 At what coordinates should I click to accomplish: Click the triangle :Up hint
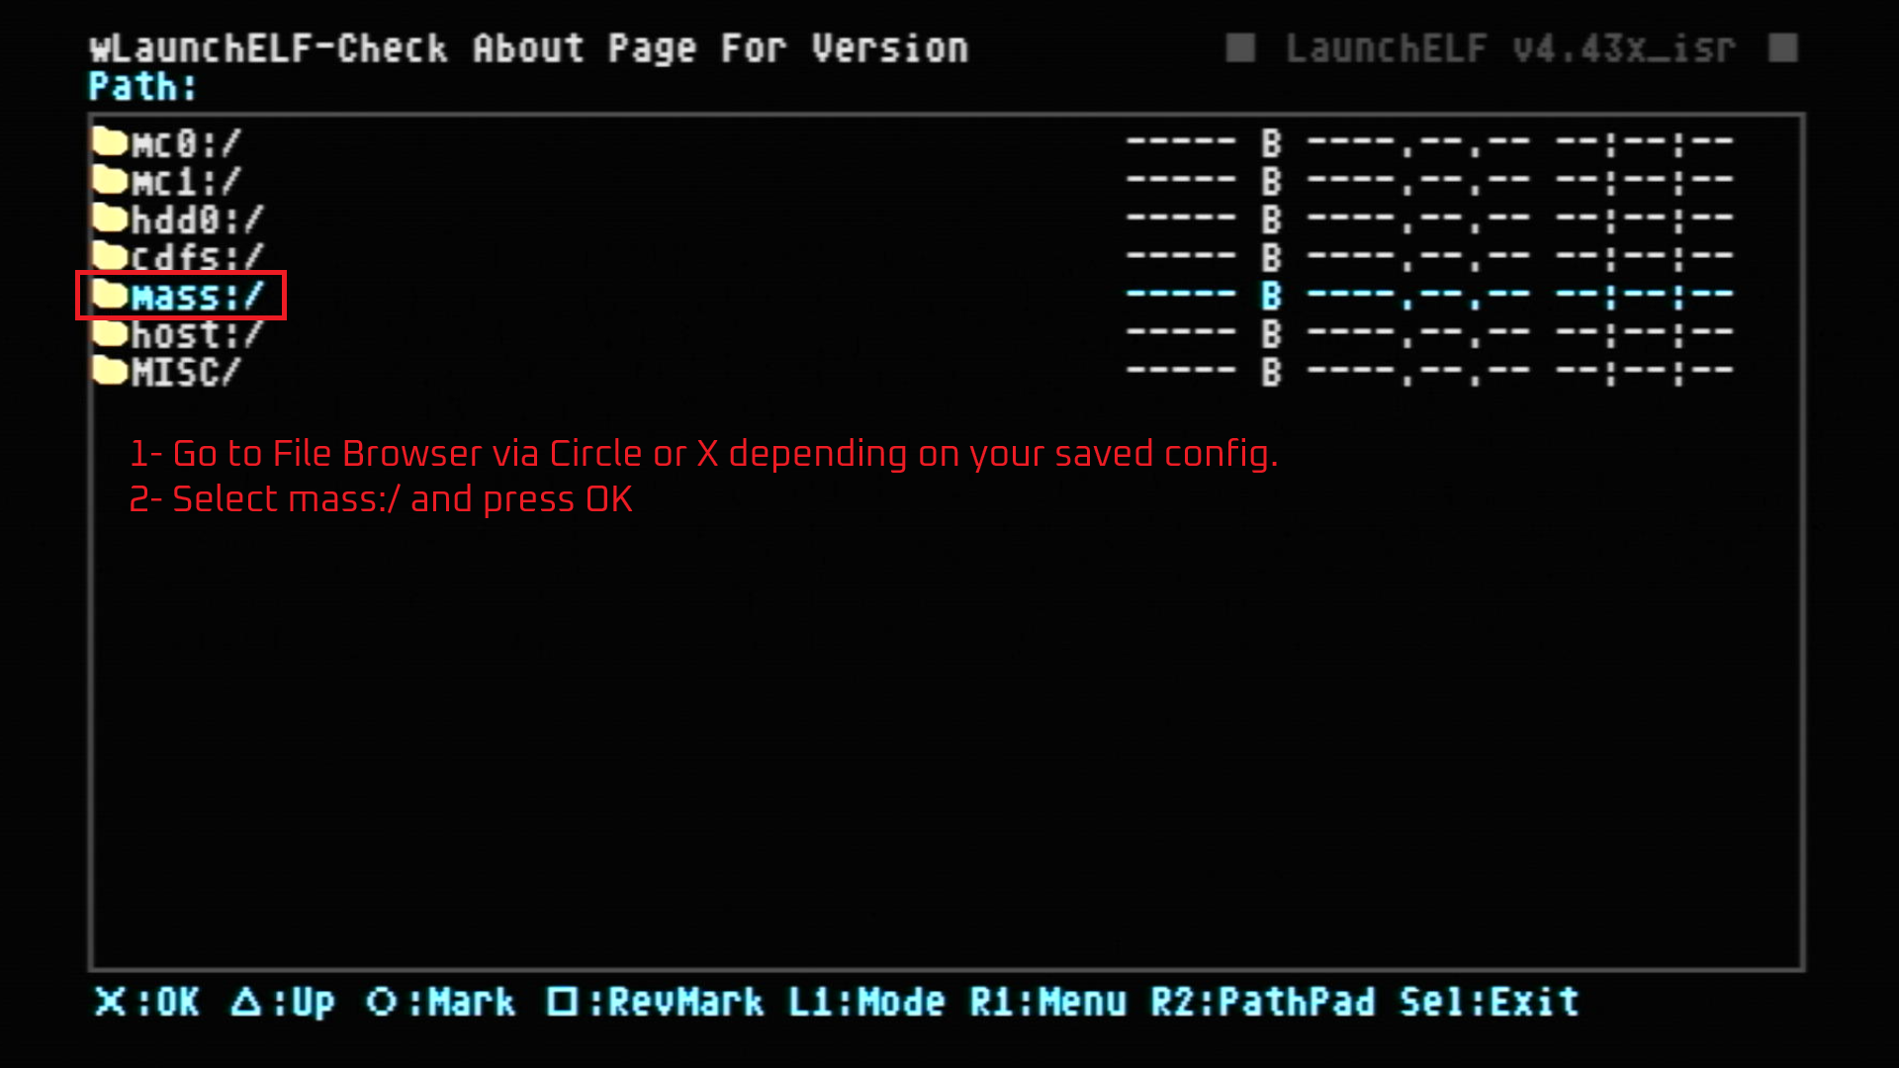(283, 1002)
